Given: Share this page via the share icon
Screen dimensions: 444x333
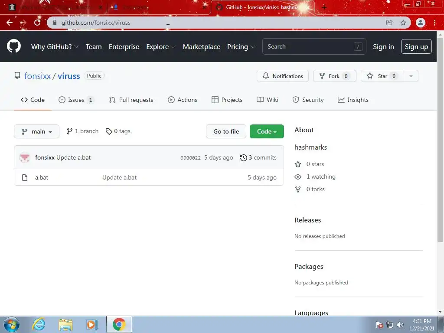Looking at the screenshot, I should click(389, 23).
